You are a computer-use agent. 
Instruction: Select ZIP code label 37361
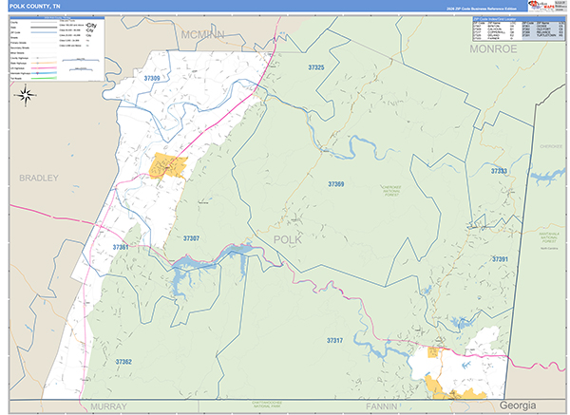[x=121, y=248]
